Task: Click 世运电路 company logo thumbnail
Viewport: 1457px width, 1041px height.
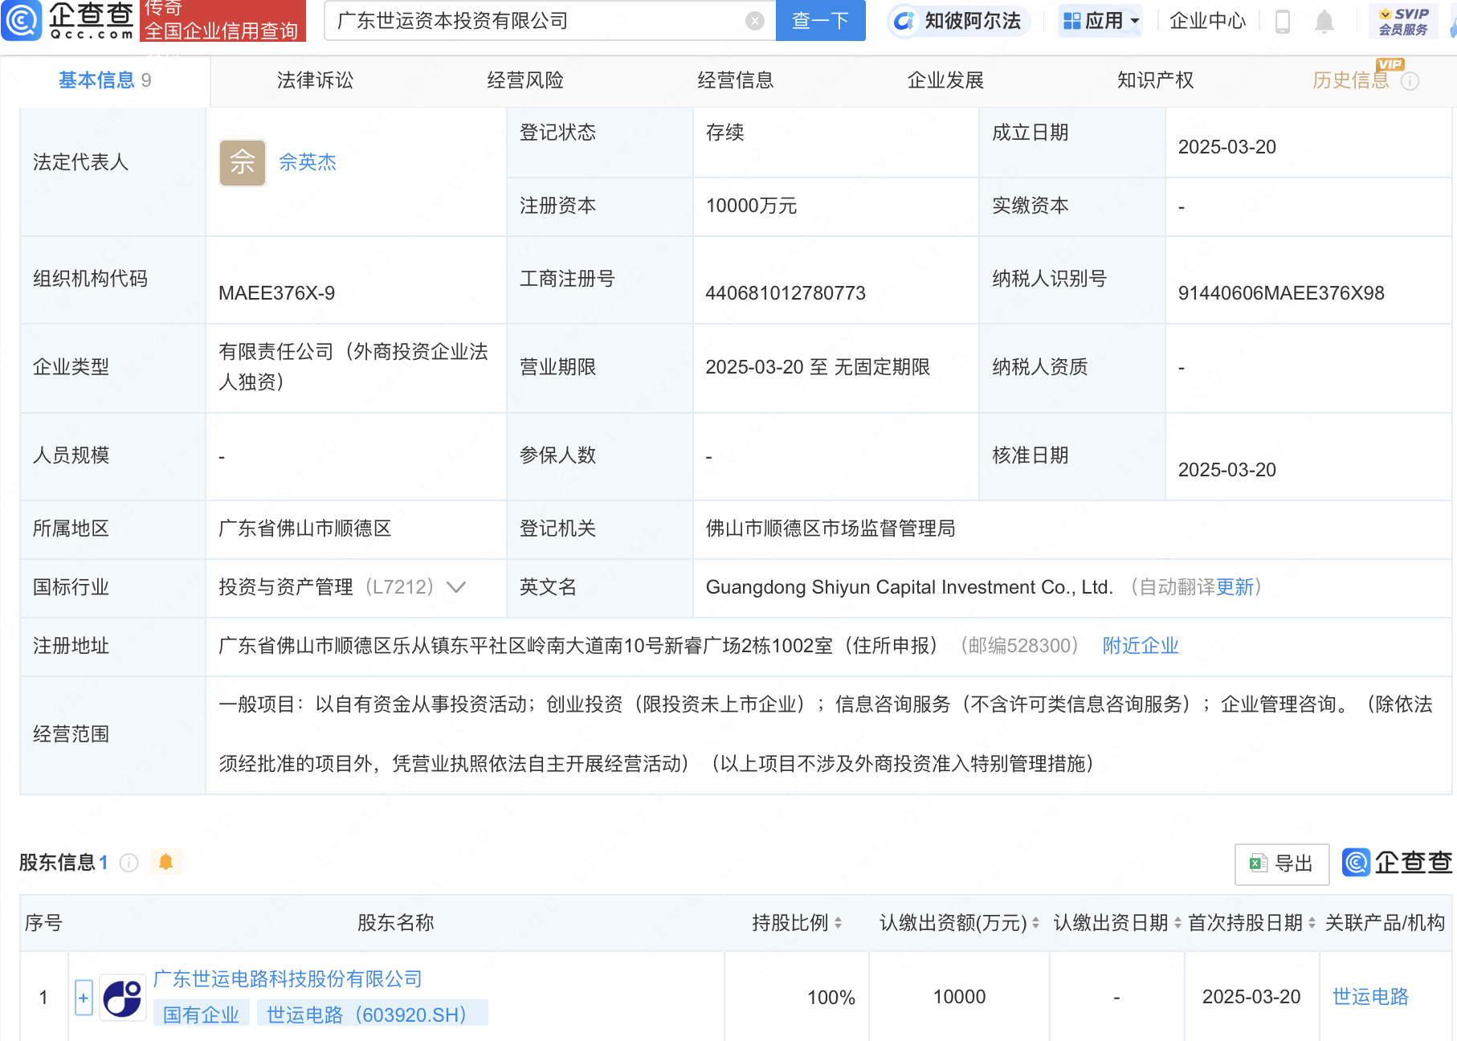Action: tap(123, 998)
